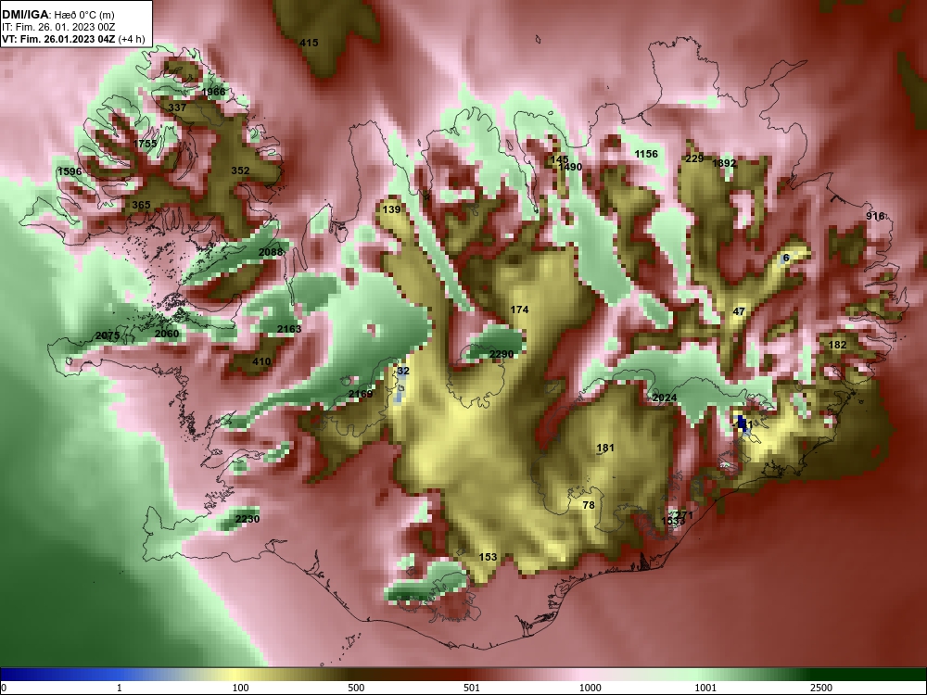The width and height of the screenshot is (927, 695).
Task: Click the map value 2290
Action: click(x=502, y=355)
